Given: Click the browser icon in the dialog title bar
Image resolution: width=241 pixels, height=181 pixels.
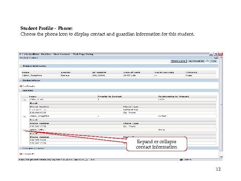Looking at the screenshot, I should point(20,54).
